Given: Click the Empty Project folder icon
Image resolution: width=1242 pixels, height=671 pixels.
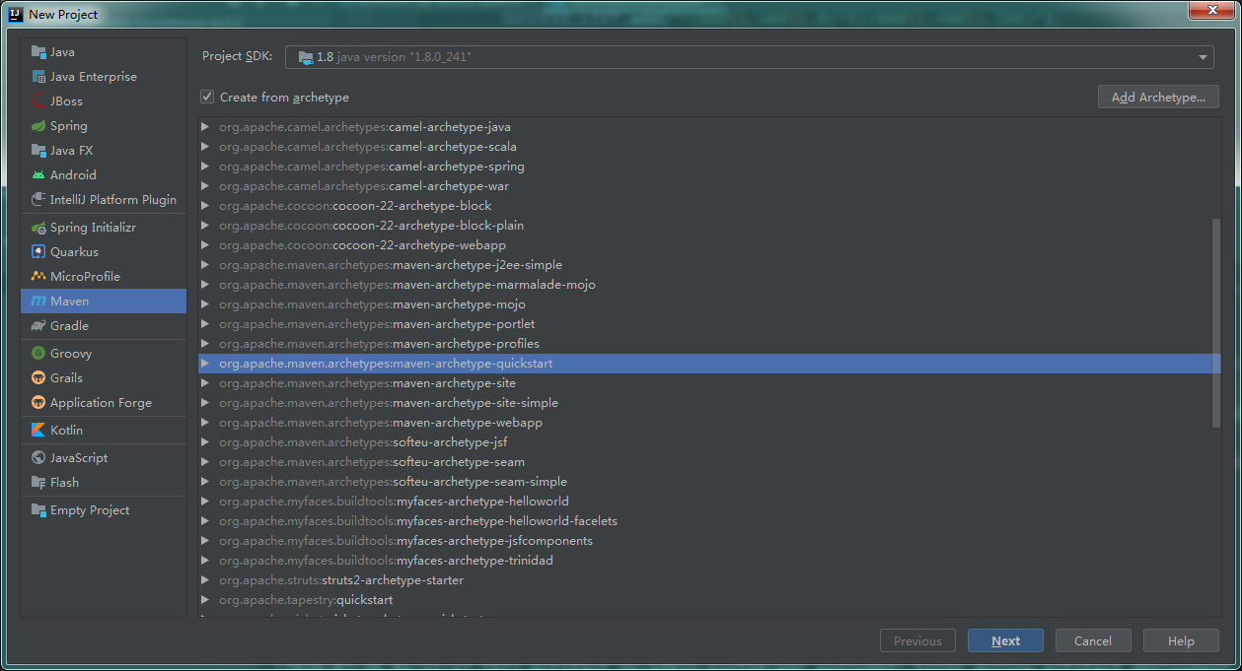Looking at the screenshot, I should point(38,510).
